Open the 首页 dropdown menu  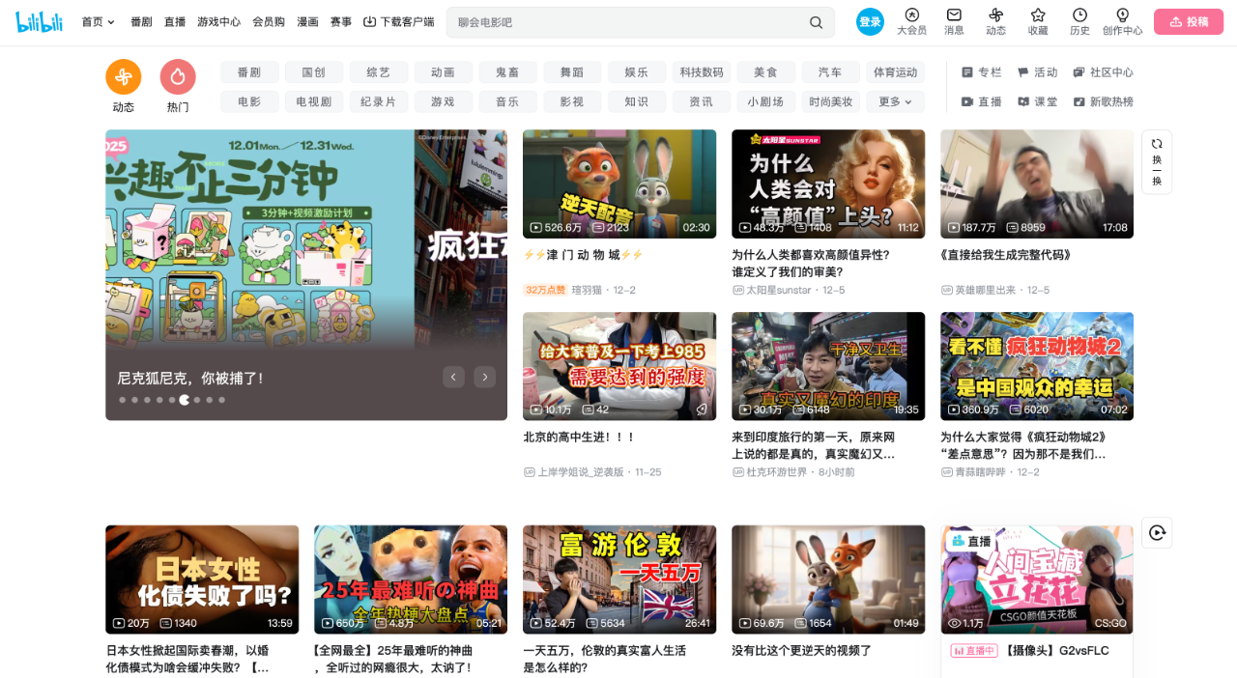tap(97, 20)
